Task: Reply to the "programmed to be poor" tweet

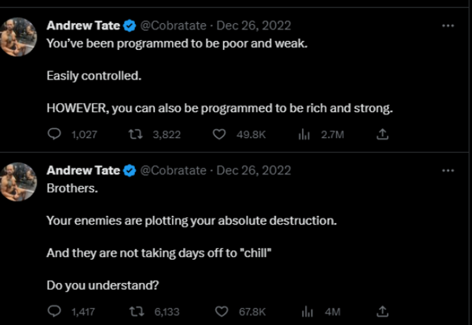Action: 54,134
